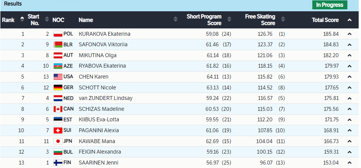Image resolution: width=361 pixels, height=168 pixels.
Task: Click the Canada flag icon
Action: coord(58,109)
